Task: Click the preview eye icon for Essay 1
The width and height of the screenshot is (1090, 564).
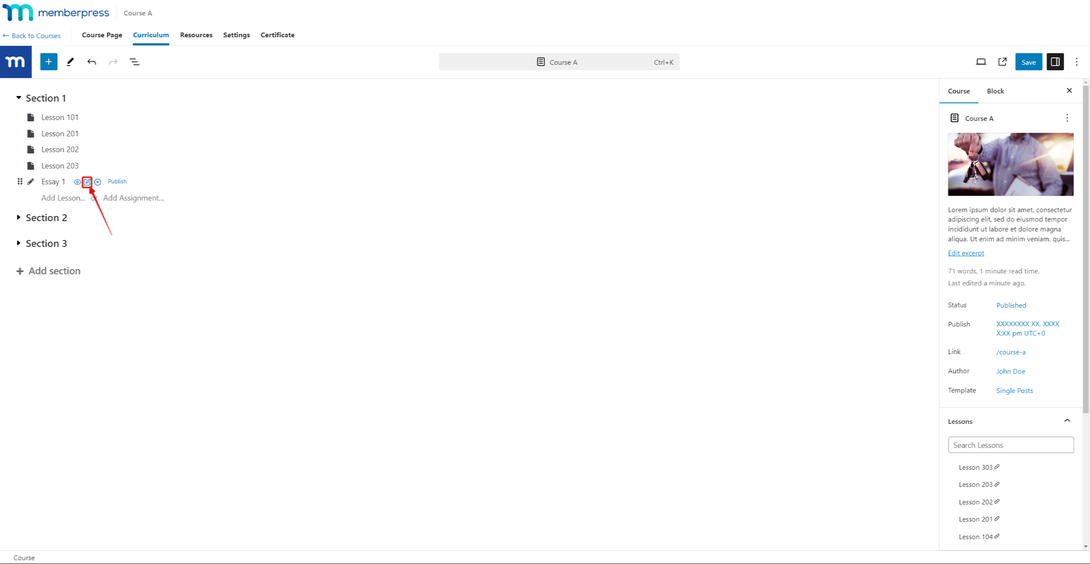Action: coord(77,181)
